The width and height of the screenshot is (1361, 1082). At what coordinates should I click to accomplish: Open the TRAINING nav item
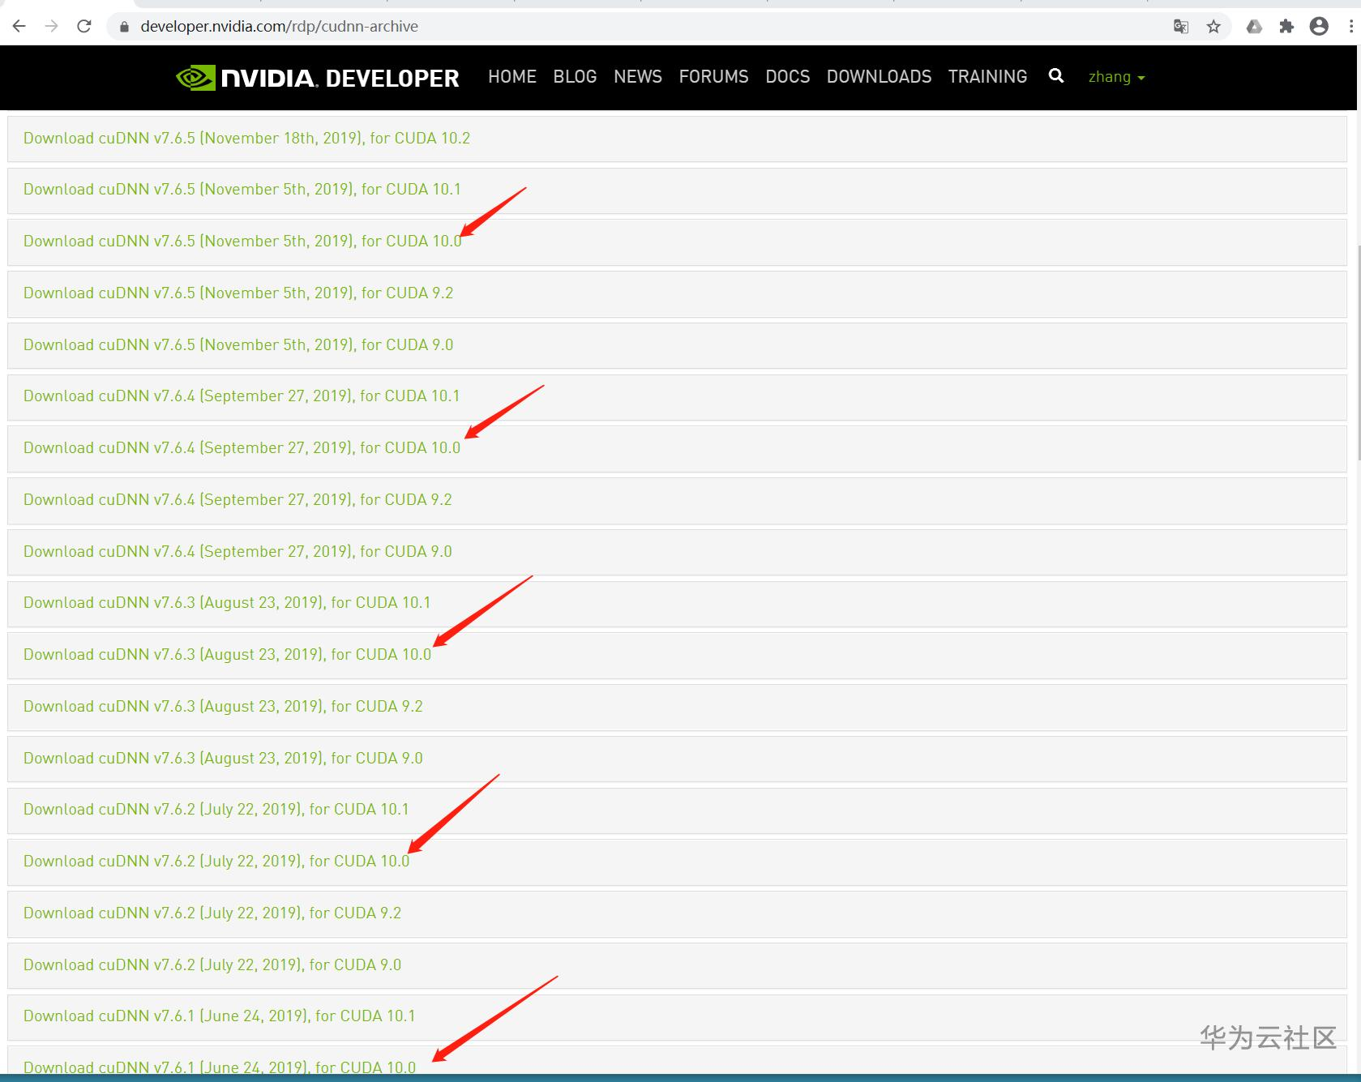[988, 77]
